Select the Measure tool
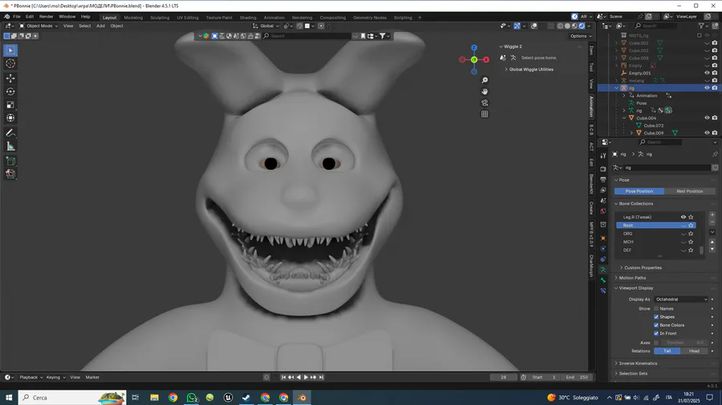Image resolution: width=722 pixels, height=405 pixels. (10, 146)
